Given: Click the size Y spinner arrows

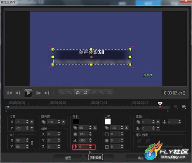Looking at the screenshot, I should [x=27, y=146].
